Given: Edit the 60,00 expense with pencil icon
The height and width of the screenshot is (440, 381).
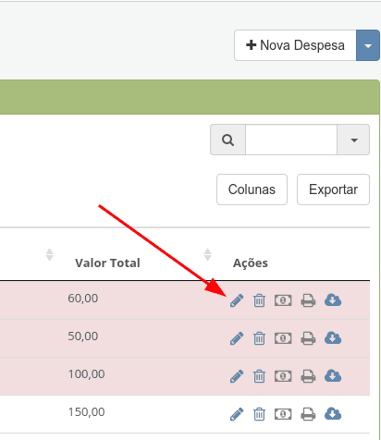Looking at the screenshot, I should pos(237,300).
